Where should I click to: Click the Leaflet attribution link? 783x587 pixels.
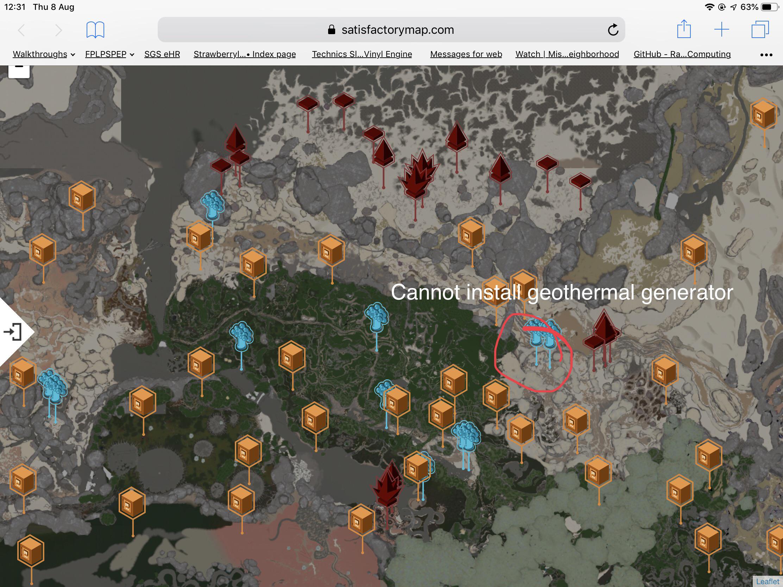(x=768, y=581)
